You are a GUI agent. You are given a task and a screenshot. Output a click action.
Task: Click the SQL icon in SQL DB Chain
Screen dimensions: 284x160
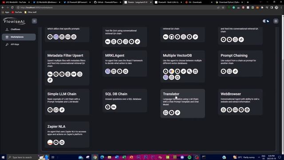point(114,107)
